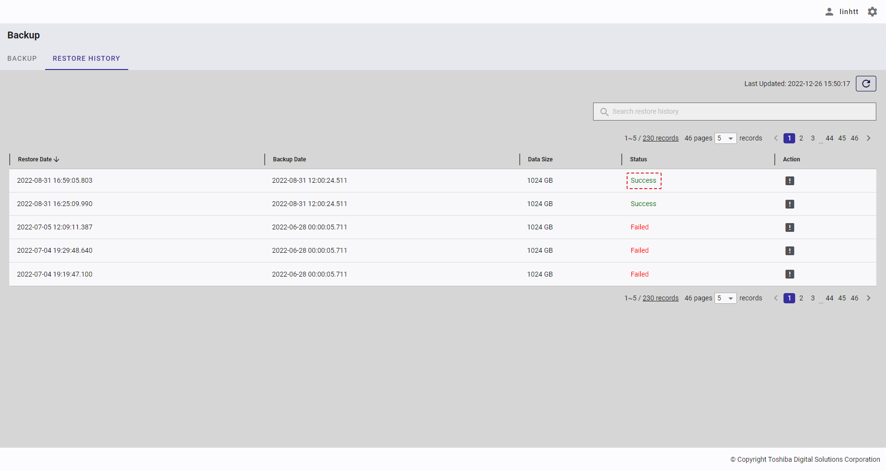Open action details for 2022-08-31 16:25:09.990 restore
Viewport: 886px width, 471px height.
pyautogui.click(x=789, y=204)
